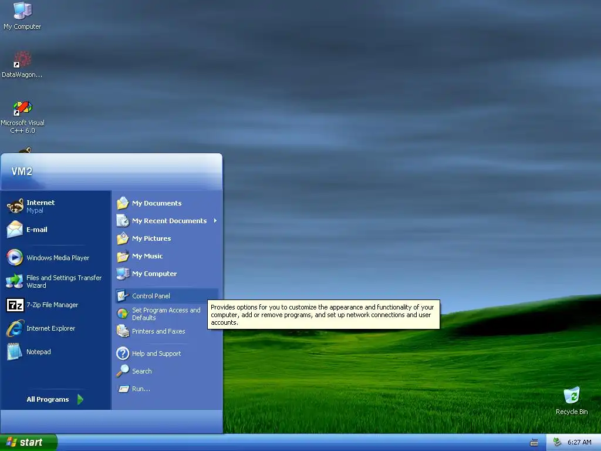Screen dimensions: 601x451
Task: Select 'My Recent Documents' label text
Action: click(170, 221)
